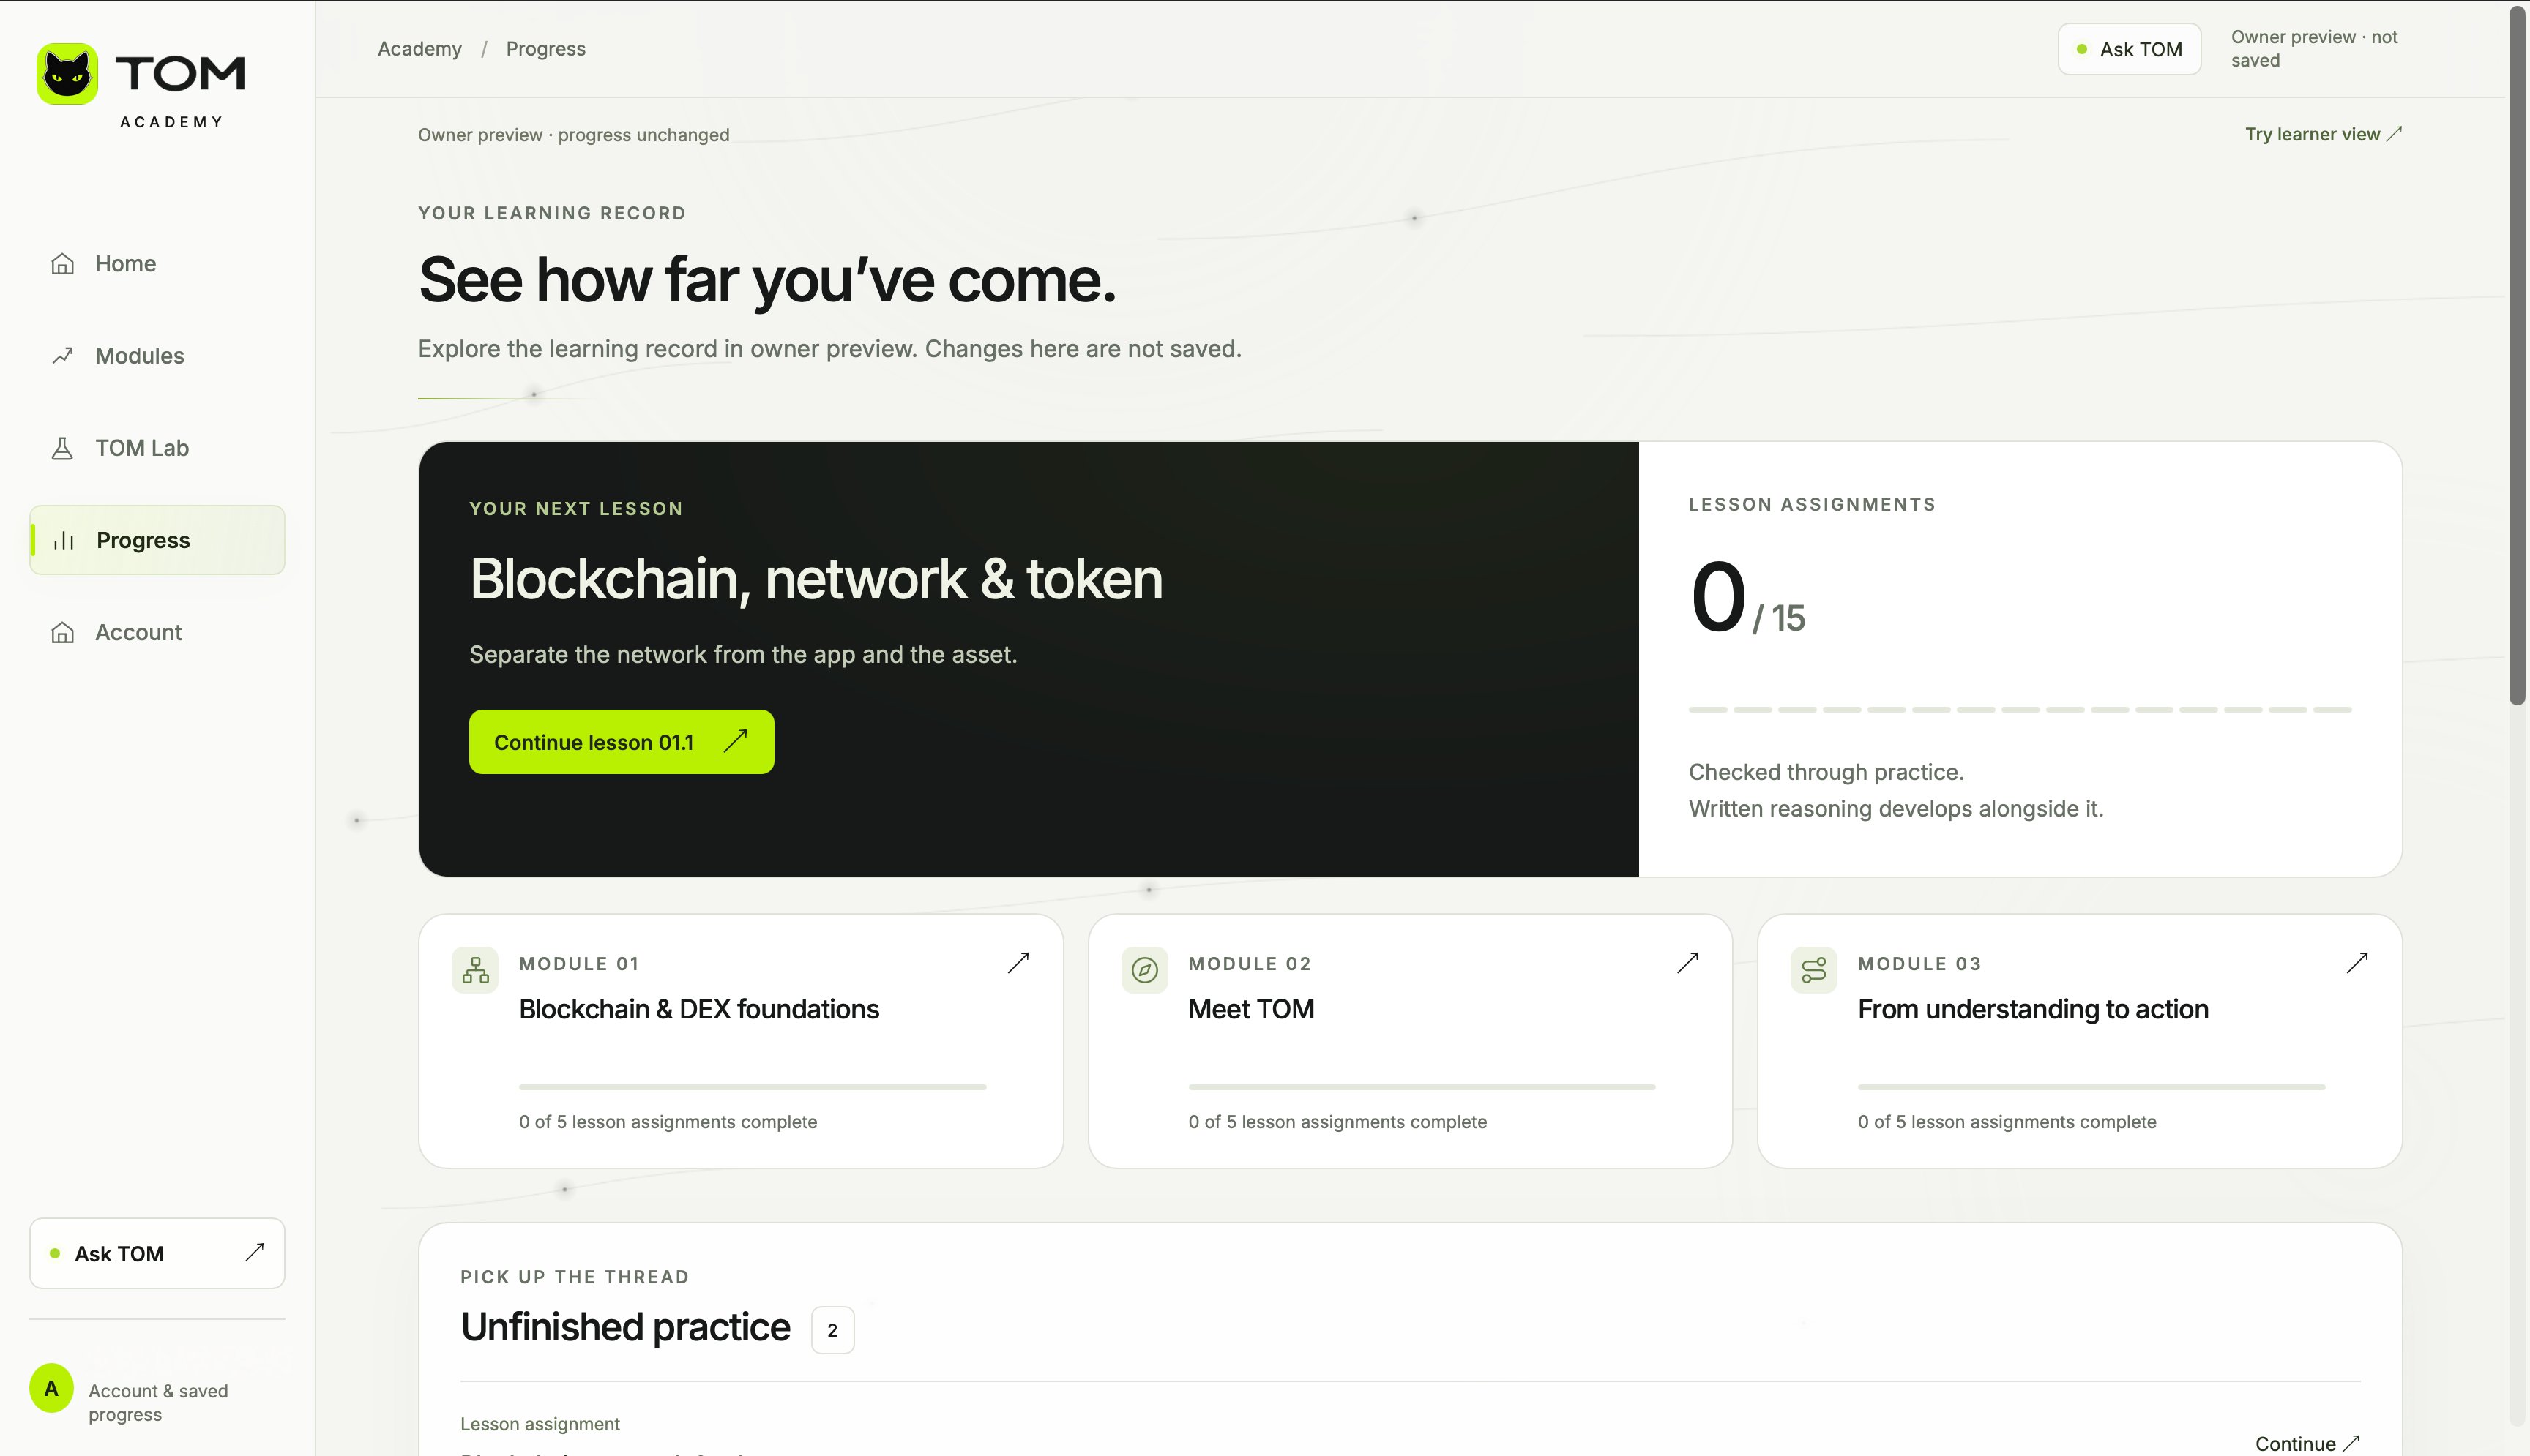This screenshot has height=1456, width=2530.
Task: Click the Module 02 compass icon
Action: [x=1144, y=970]
